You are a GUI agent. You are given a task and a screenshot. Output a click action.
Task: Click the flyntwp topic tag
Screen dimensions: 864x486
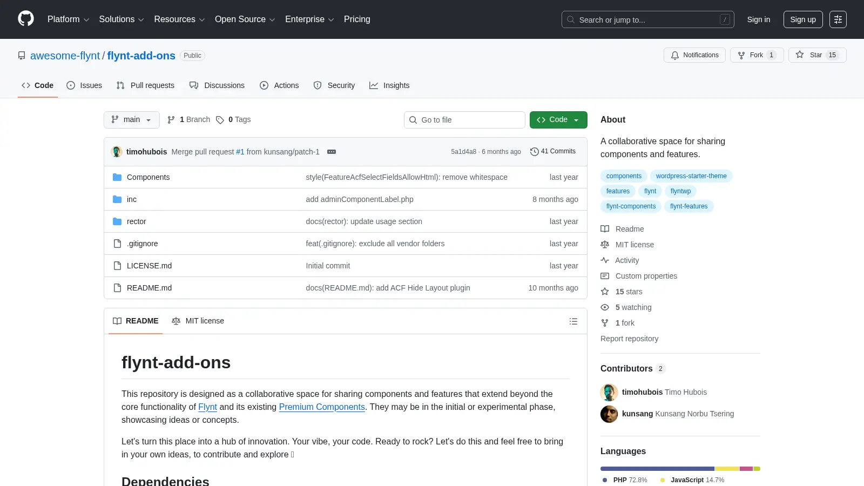(680, 191)
